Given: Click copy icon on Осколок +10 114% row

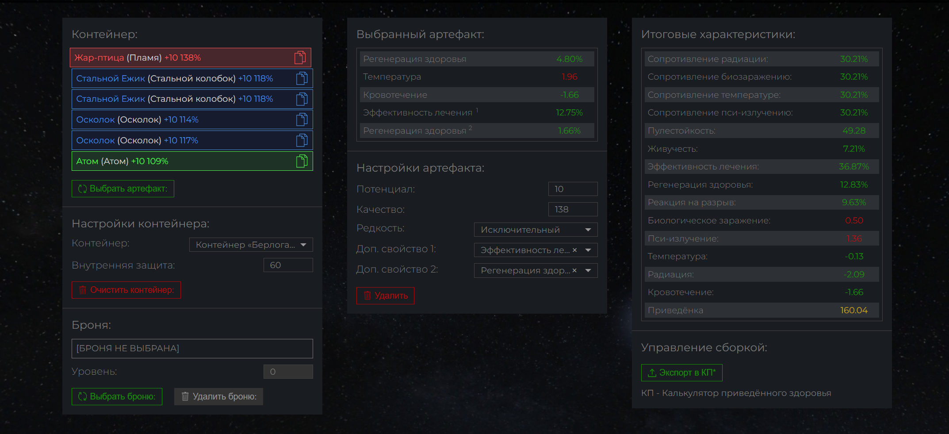Looking at the screenshot, I should [x=302, y=119].
